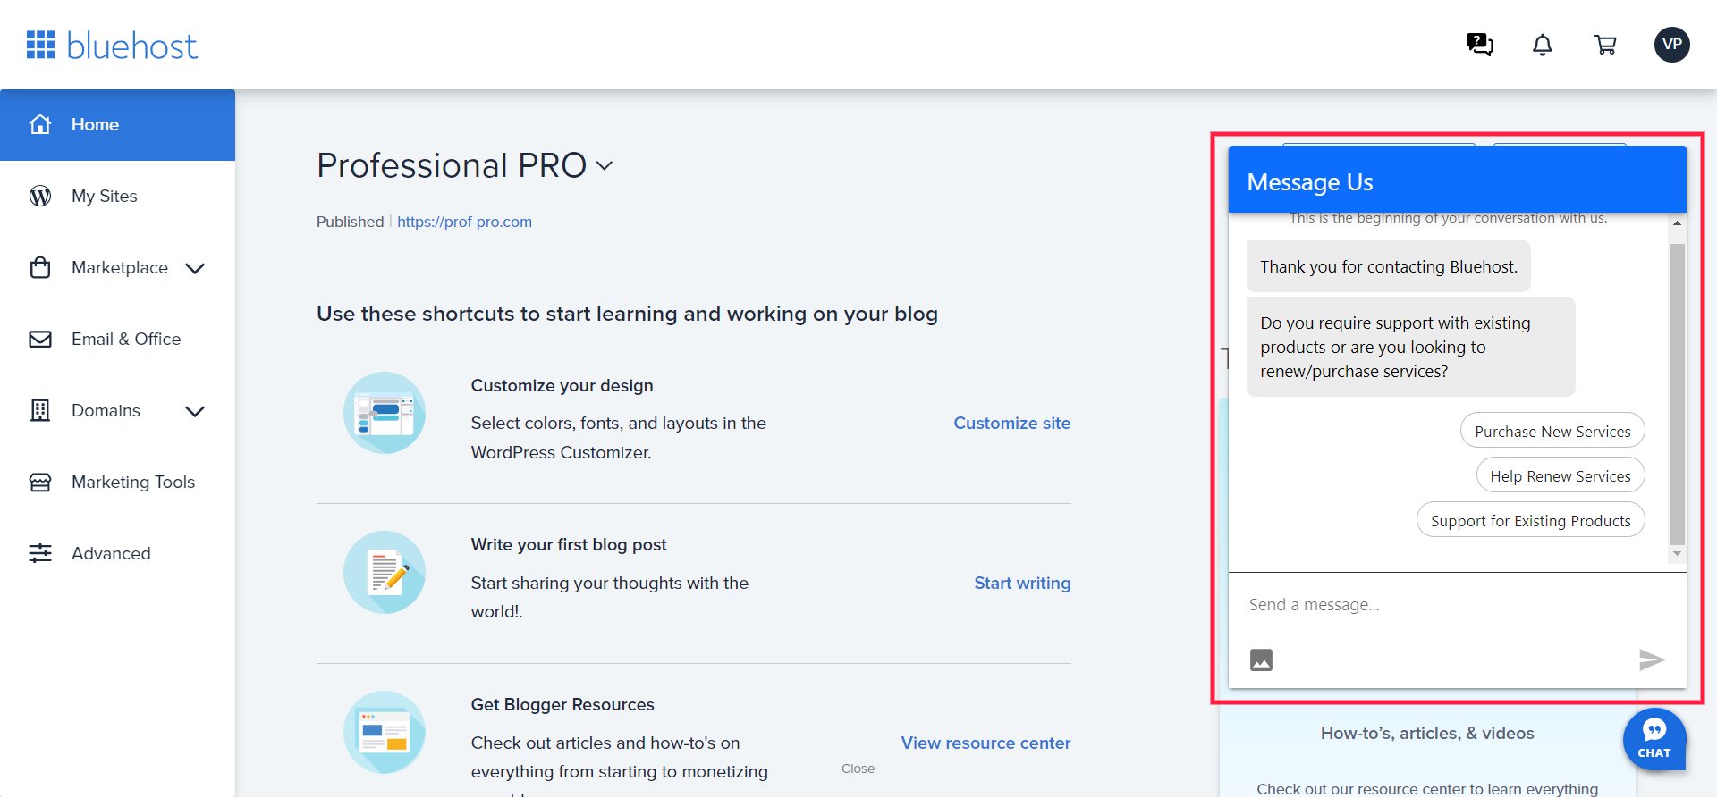Click the 'Published' status text
1717x798 pixels.
click(350, 222)
